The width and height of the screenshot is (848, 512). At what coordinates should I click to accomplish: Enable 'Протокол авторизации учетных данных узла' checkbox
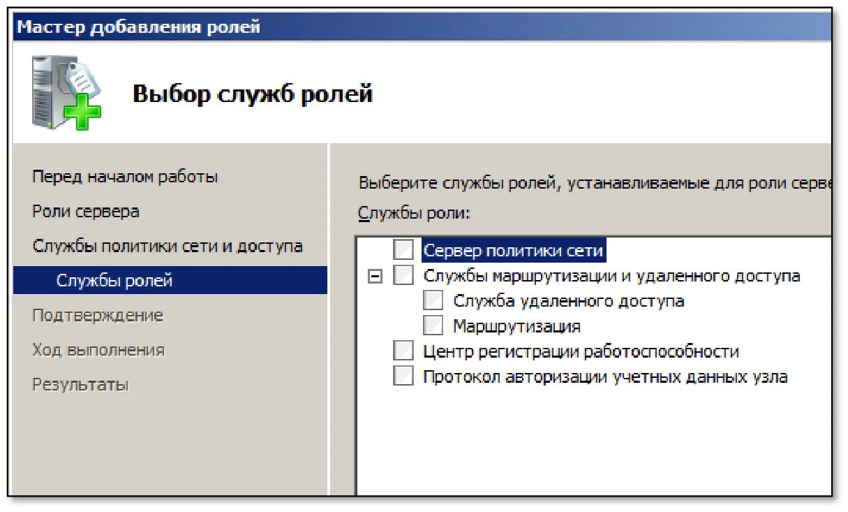(x=403, y=376)
